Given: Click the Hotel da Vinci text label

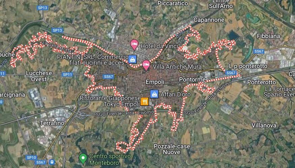Looking at the screenshot, I should pos(159,46).
